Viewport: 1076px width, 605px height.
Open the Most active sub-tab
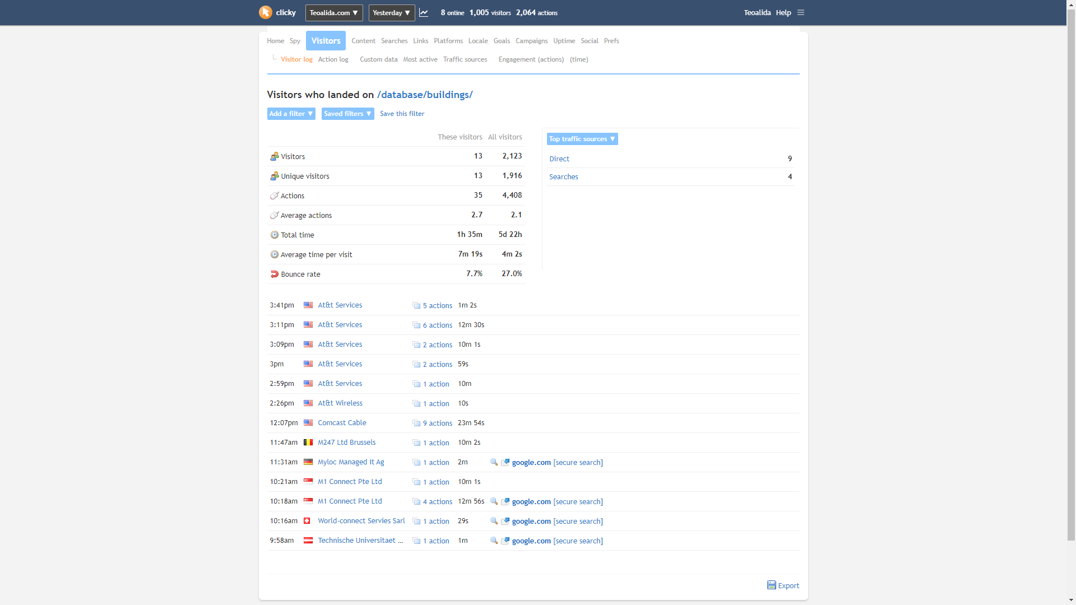420,59
